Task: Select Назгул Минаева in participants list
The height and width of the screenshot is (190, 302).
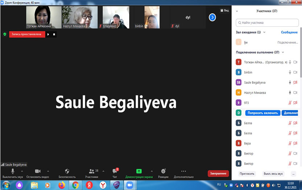Action: click(255, 93)
